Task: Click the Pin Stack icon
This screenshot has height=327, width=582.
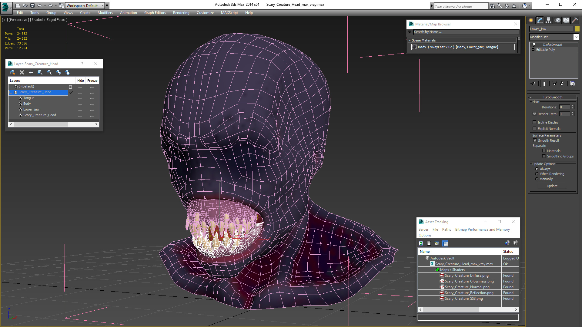Action: tap(533, 84)
